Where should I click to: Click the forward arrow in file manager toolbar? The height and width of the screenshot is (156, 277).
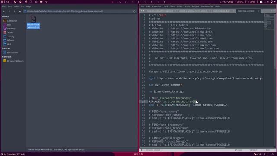tap(10, 11)
